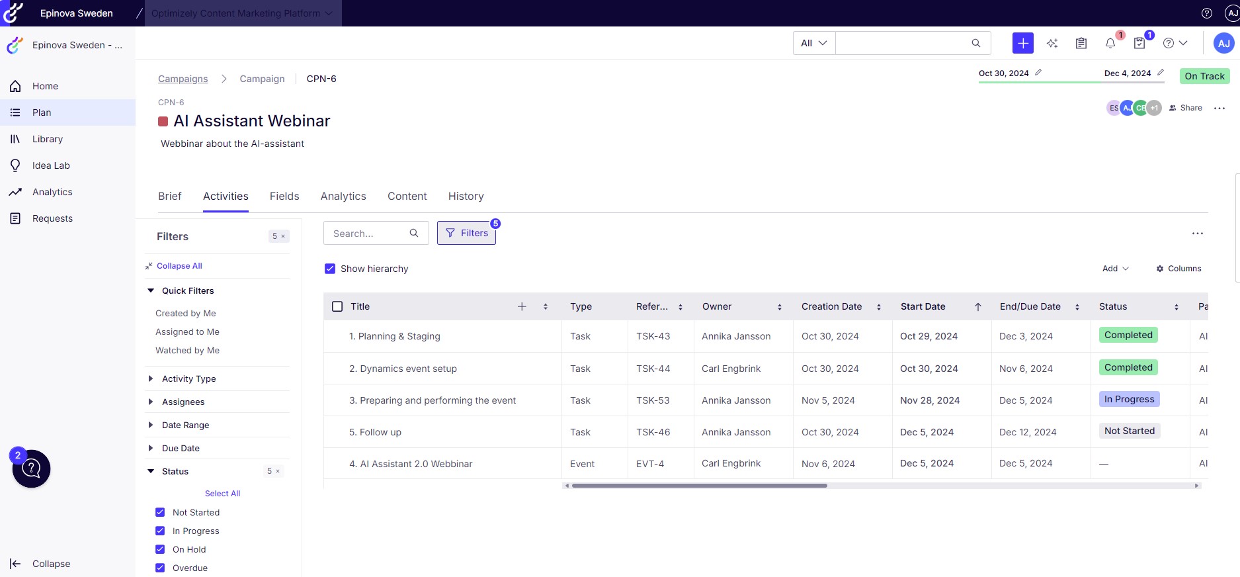Image resolution: width=1240 pixels, height=577 pixels.
Task: Switch to the History tab
Action: coord(466,196)
